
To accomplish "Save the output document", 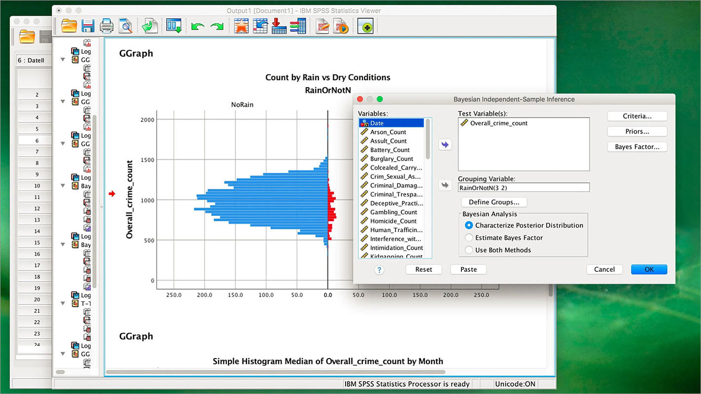I will pos(88,26).
